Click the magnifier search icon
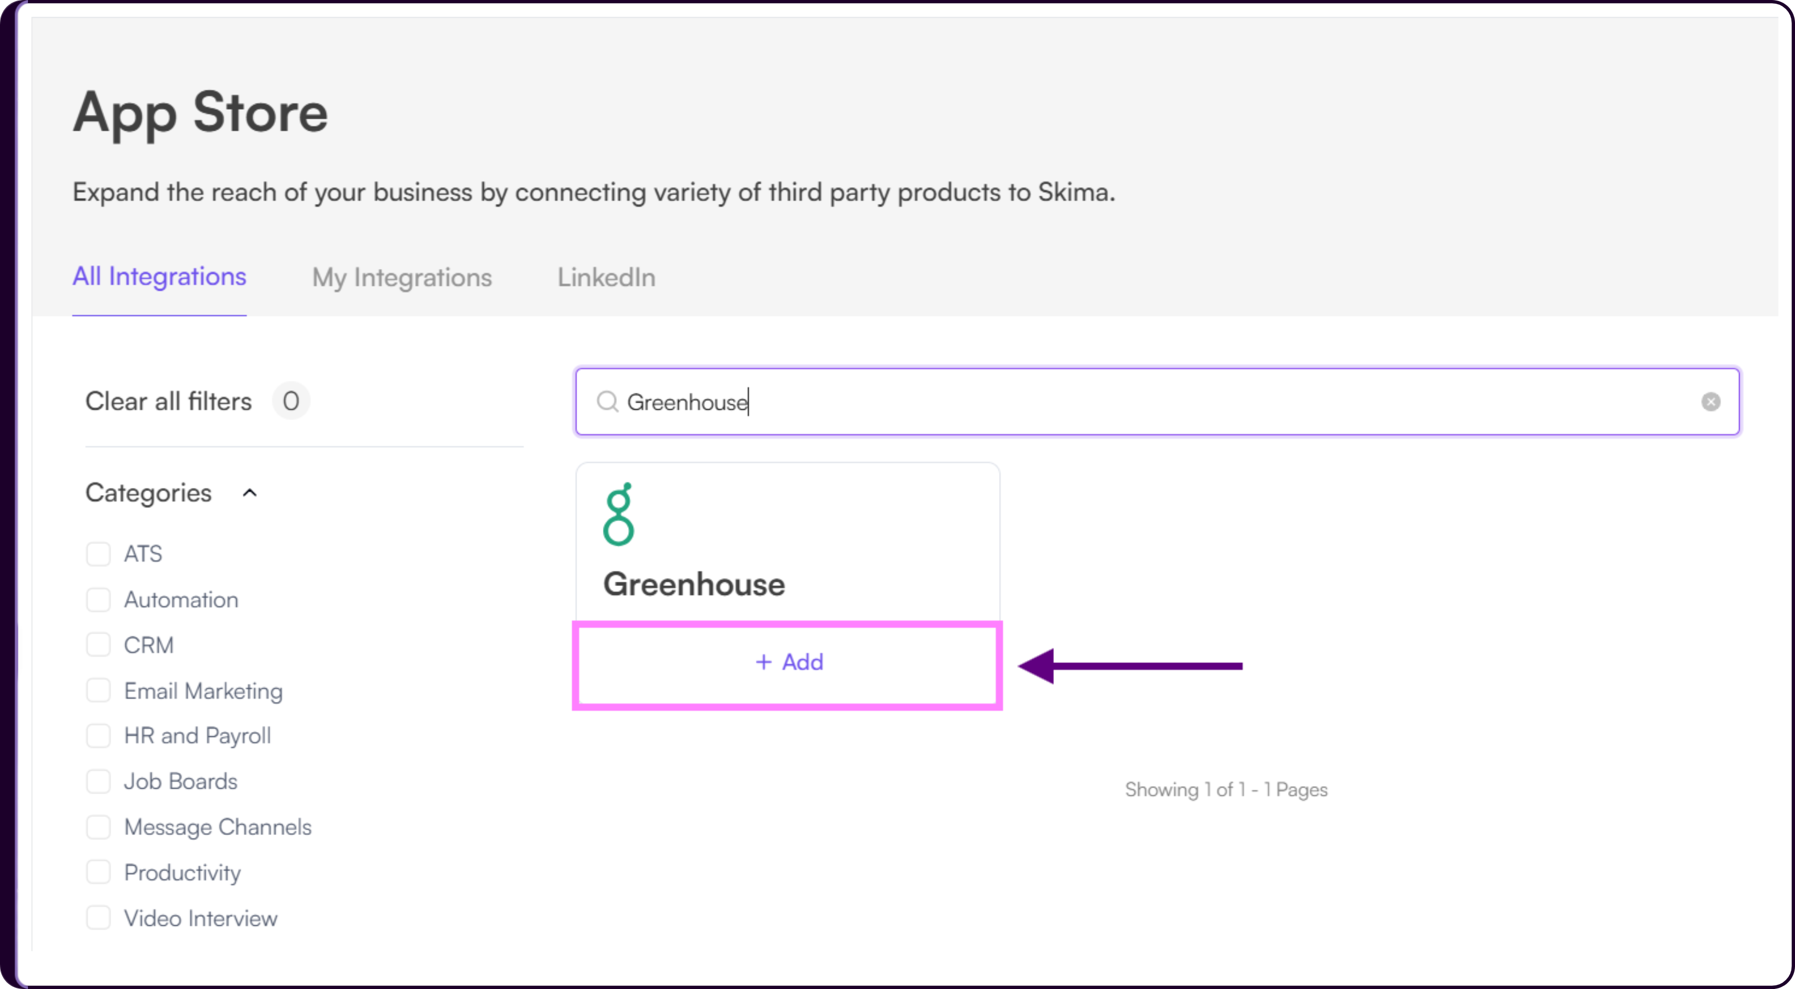This screenshot has height=989, width=1795. point(607,402)
